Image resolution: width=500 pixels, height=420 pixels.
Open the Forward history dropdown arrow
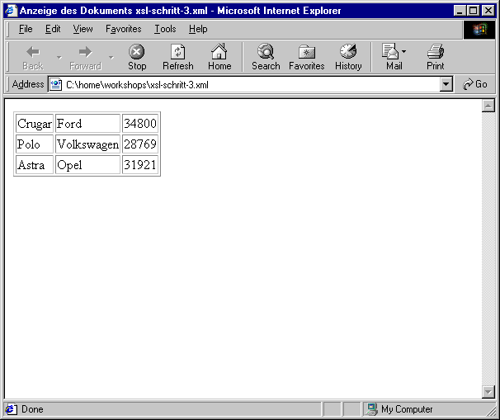(111, 57)
